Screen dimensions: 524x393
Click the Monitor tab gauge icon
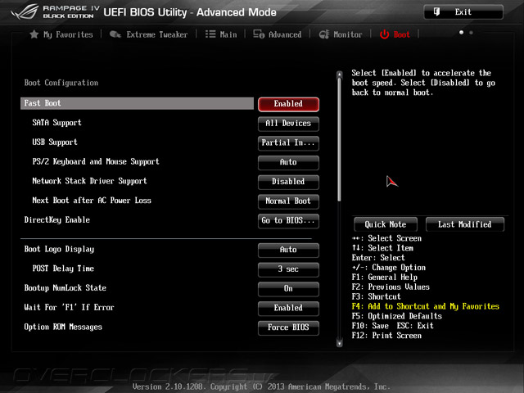coord(324,34)
